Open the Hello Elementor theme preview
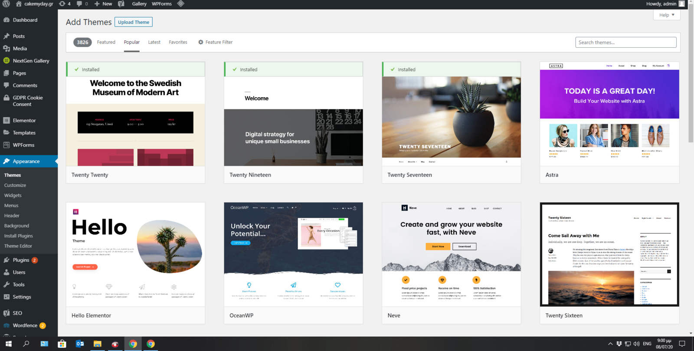This screenshot has width=694, height=351. point(135,263)
